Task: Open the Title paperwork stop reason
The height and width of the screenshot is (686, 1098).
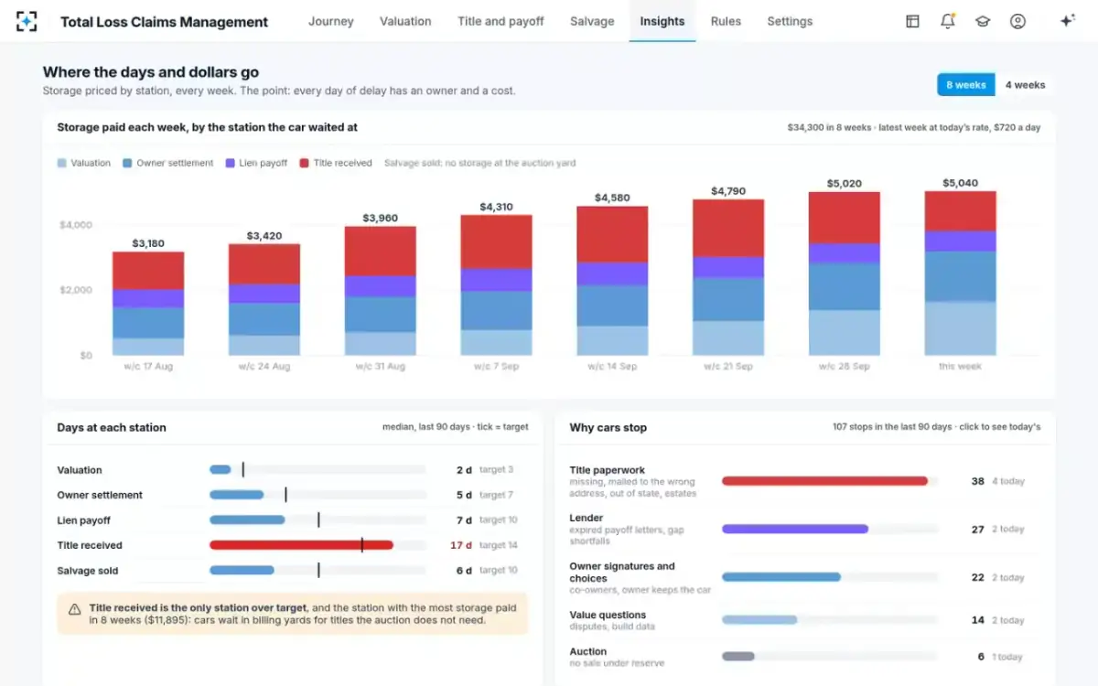Action: [x=804, y=481]
